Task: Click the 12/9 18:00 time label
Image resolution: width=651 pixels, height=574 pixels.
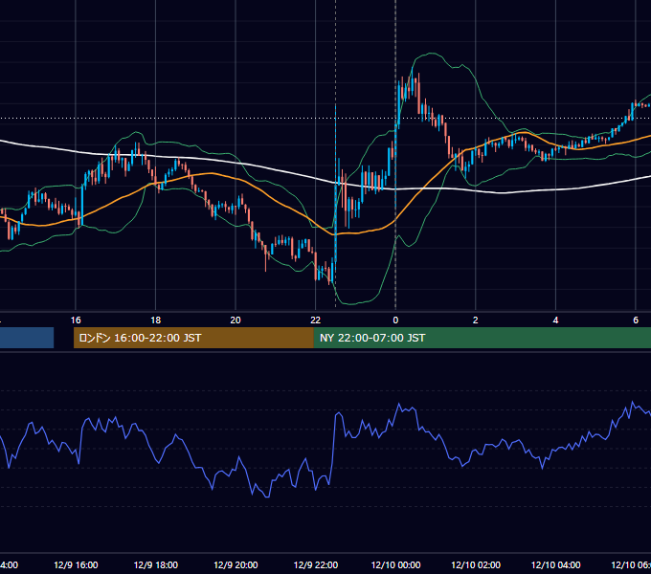Action: point(156,564)
